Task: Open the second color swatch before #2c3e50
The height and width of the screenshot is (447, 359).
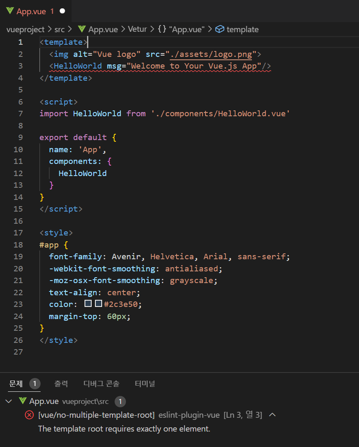Action: pyautogui.click(x=98, y=304)
